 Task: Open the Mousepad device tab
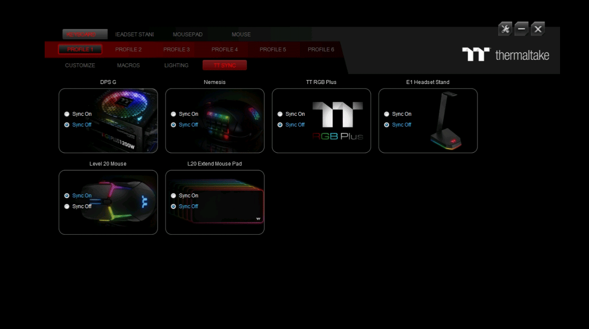pos(187,34)
